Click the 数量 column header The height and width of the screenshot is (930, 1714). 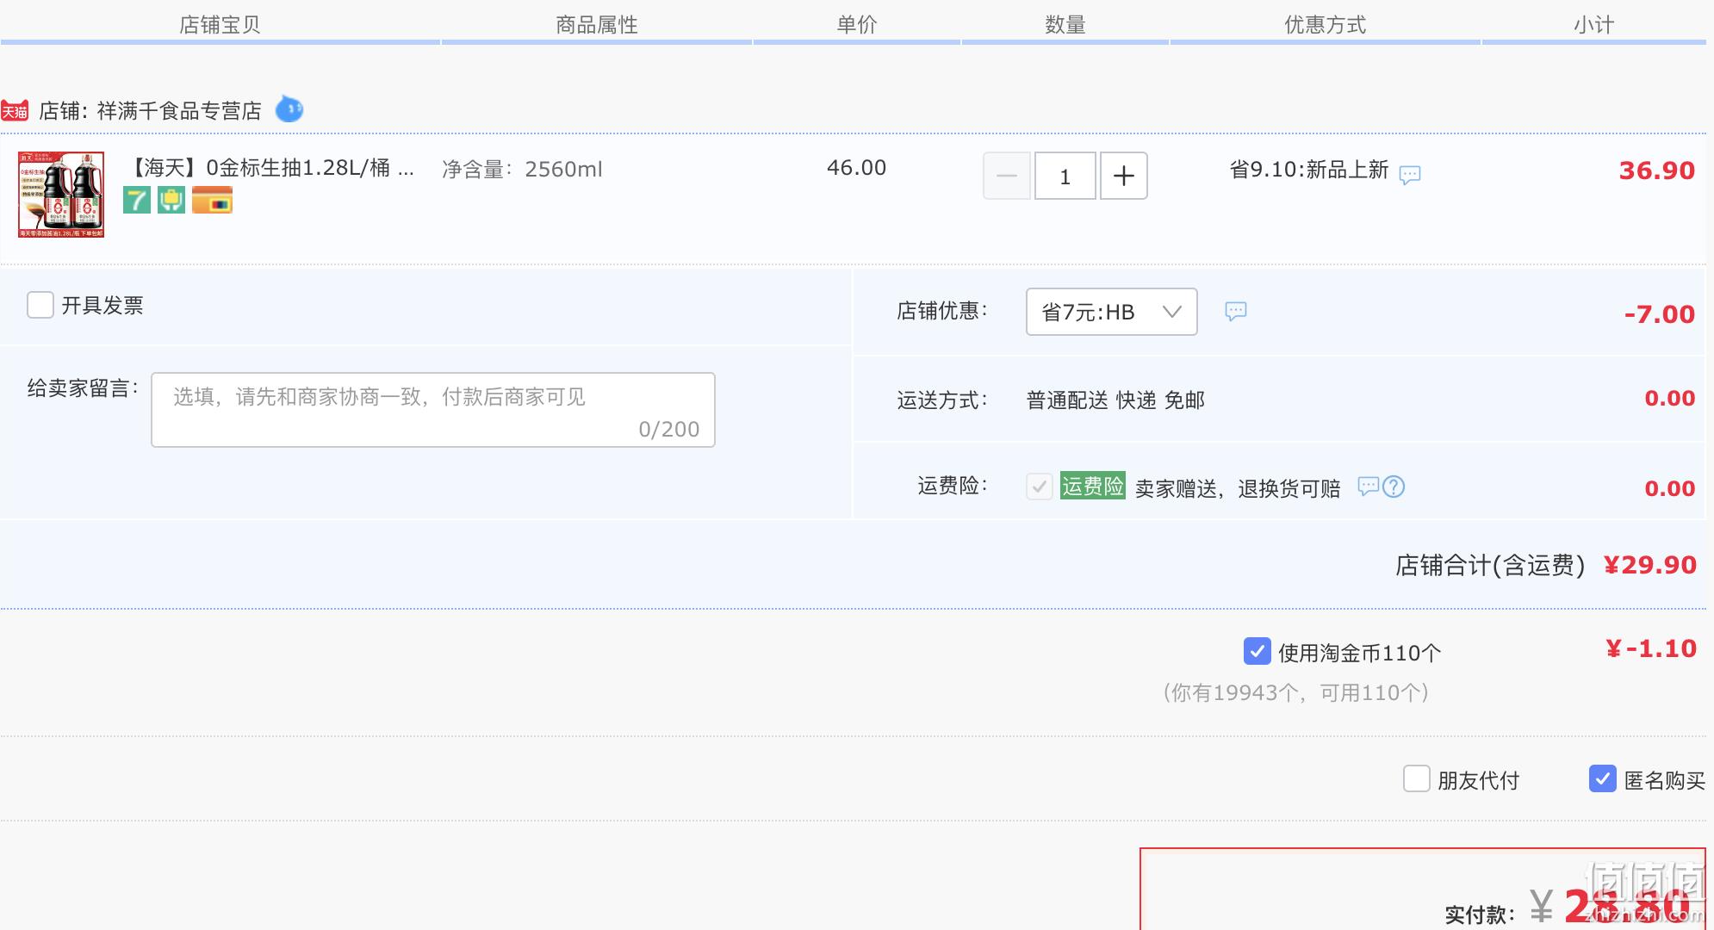1065,25
